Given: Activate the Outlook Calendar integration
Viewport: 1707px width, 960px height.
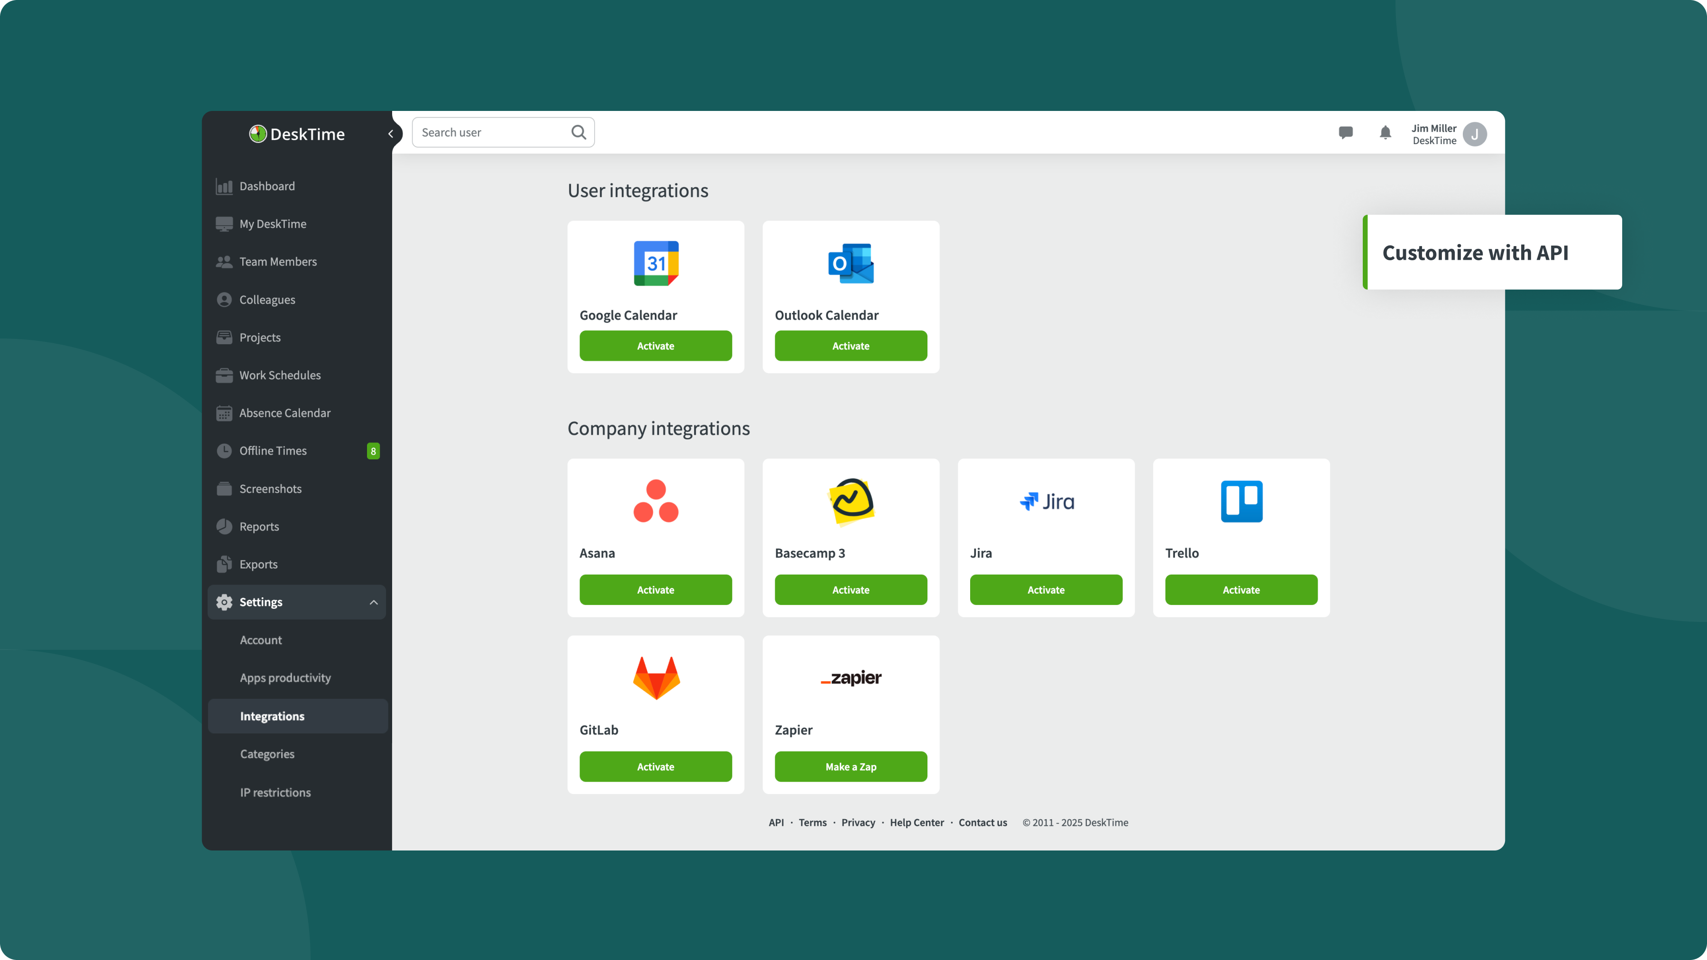Looking at the screenshot, I should click(x=850, y=346).
